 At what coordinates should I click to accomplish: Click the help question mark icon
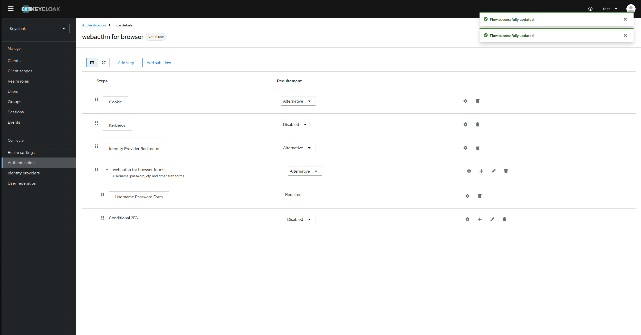(590, 9)
